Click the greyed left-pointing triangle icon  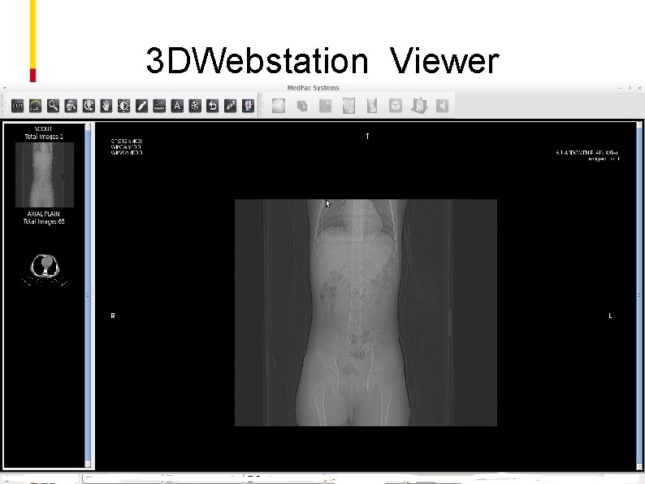442,106
